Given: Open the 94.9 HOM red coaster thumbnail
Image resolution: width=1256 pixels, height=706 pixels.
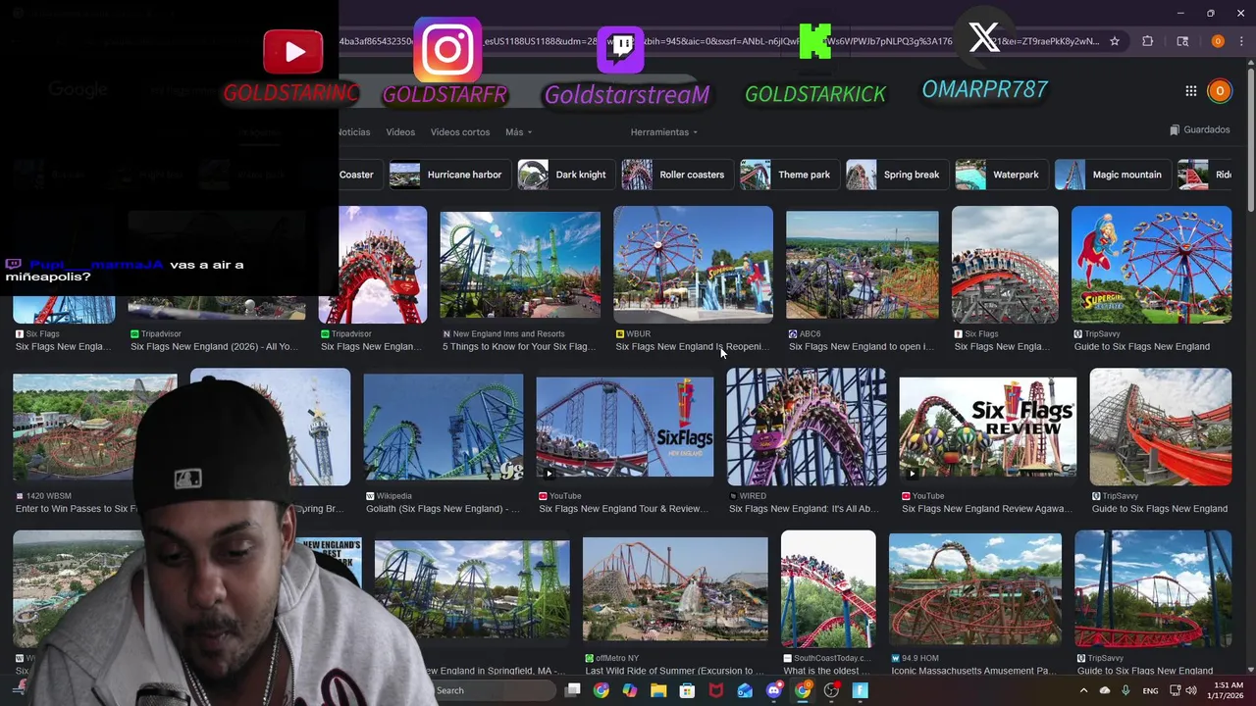Looking at the screenshot, I should pos(975,588).
